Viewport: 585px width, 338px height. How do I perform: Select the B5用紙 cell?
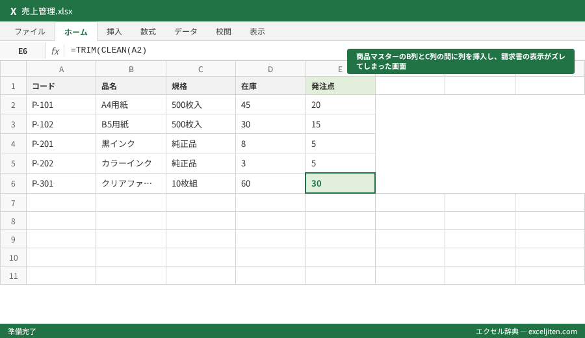point(131,124)
